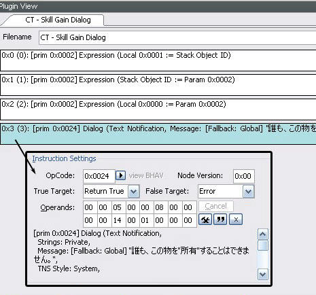The height and width of the screenshot is (295, 316).
Task: Click the Node Version 0x00 field
Action: [244, 176]
